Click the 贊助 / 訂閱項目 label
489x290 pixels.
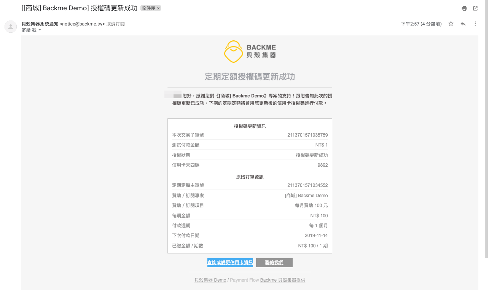pos(188,206)
